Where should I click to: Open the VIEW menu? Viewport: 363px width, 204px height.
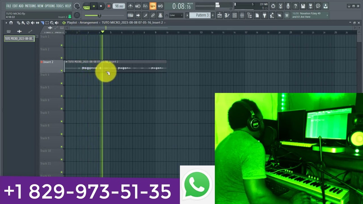(40, 6)
